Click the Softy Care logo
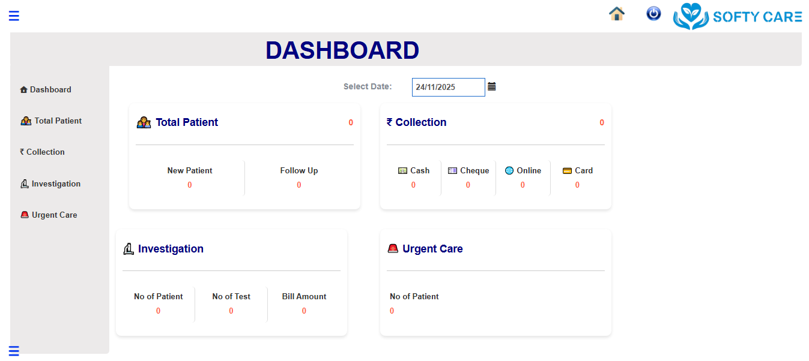The width and height of the screenshot is (809, 361). pos(738,16)
